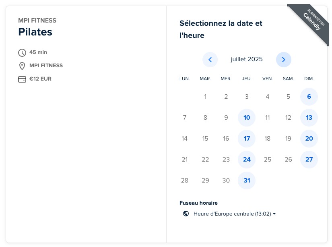Screen dimensions: 332x247
Task: Select July 31 on the calendar
Action: pos(247,181)
